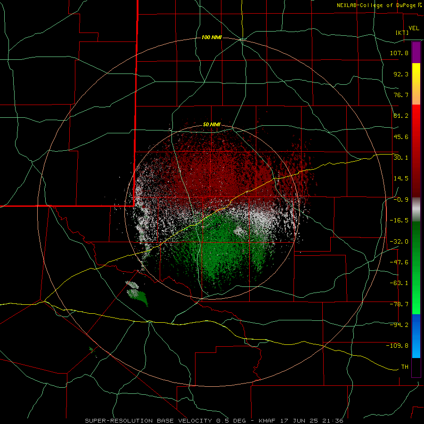Image resolution: width=424 pixels, height=424 pixels.
Task: Select the 14.5 legend value
Action: click(x=401, y=179)
